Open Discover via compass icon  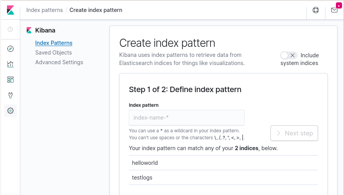tap(10, 49)
